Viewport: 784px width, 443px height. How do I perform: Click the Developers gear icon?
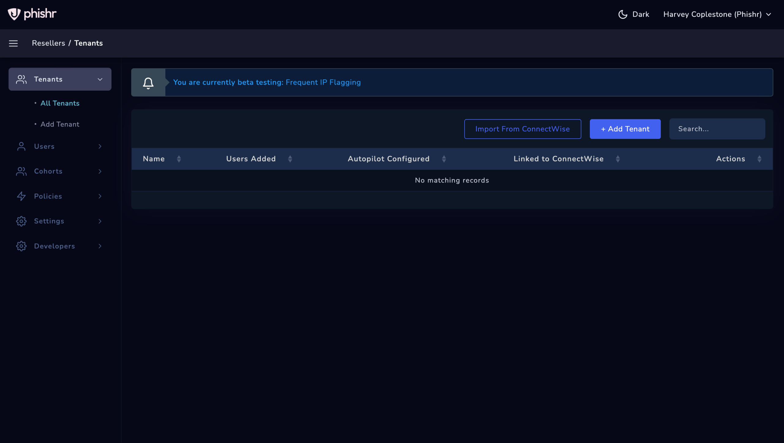point(21,246)
